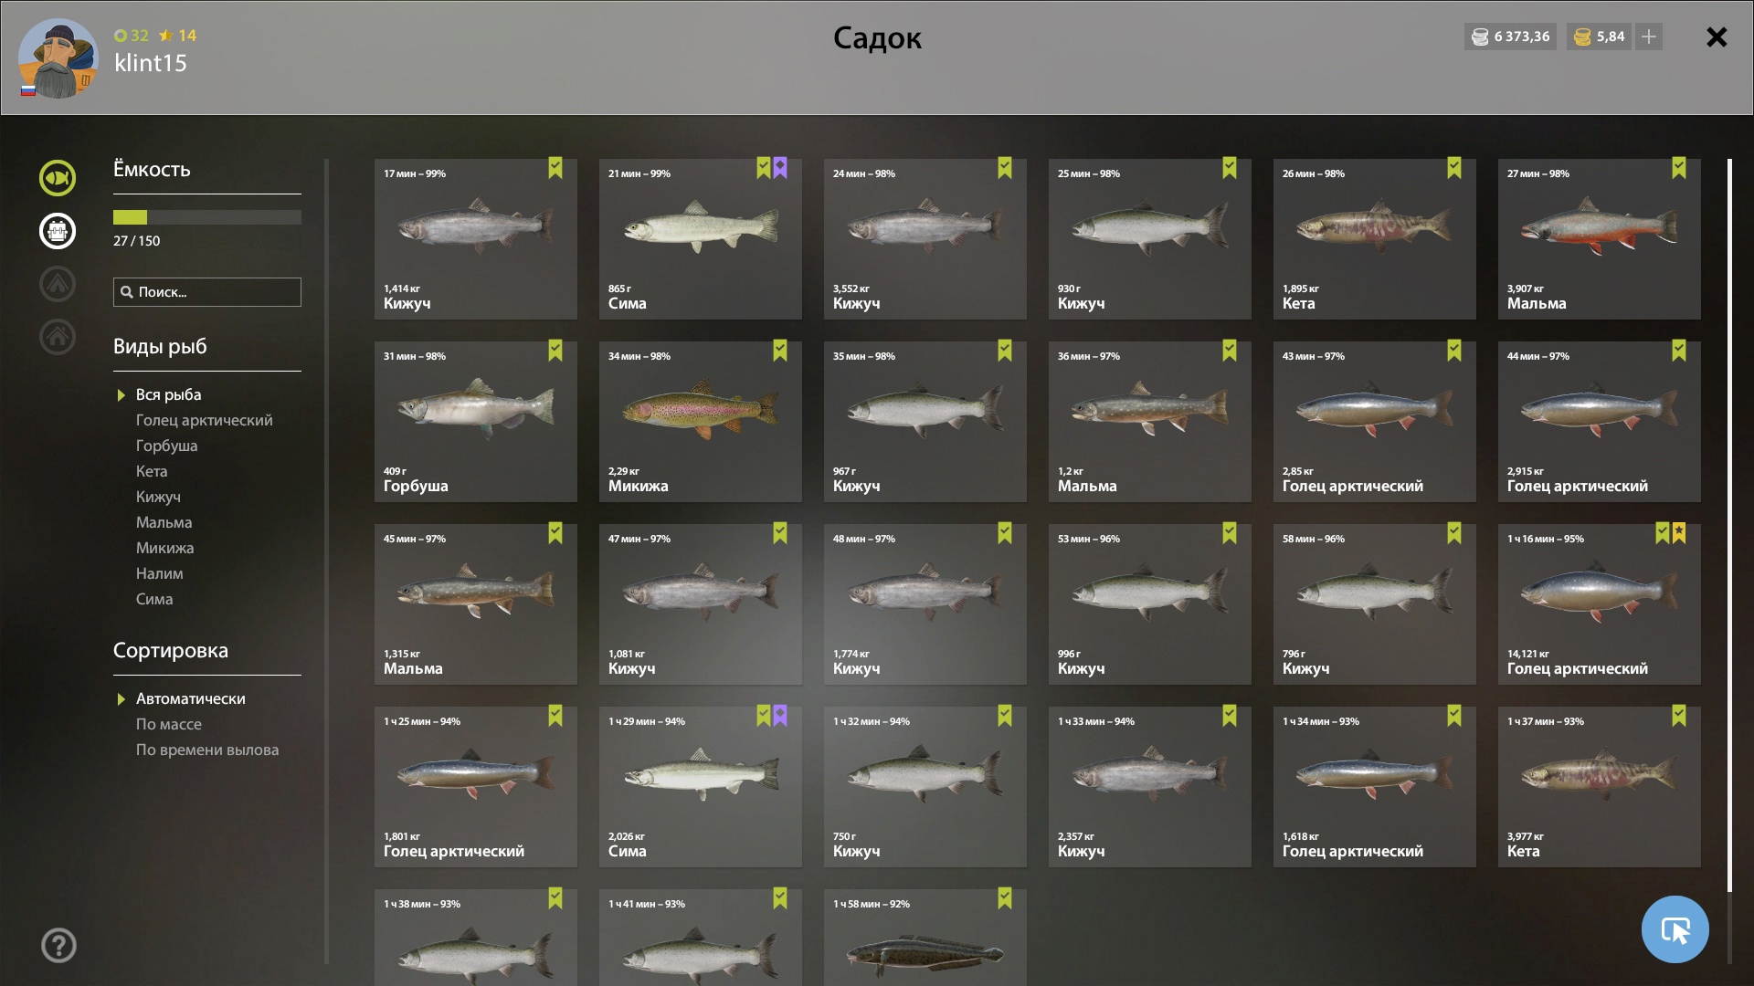This screenshot has height=986, width=1754.
Task: Select the 'Вся рыба' filter
Action: (x=169, y=394)
